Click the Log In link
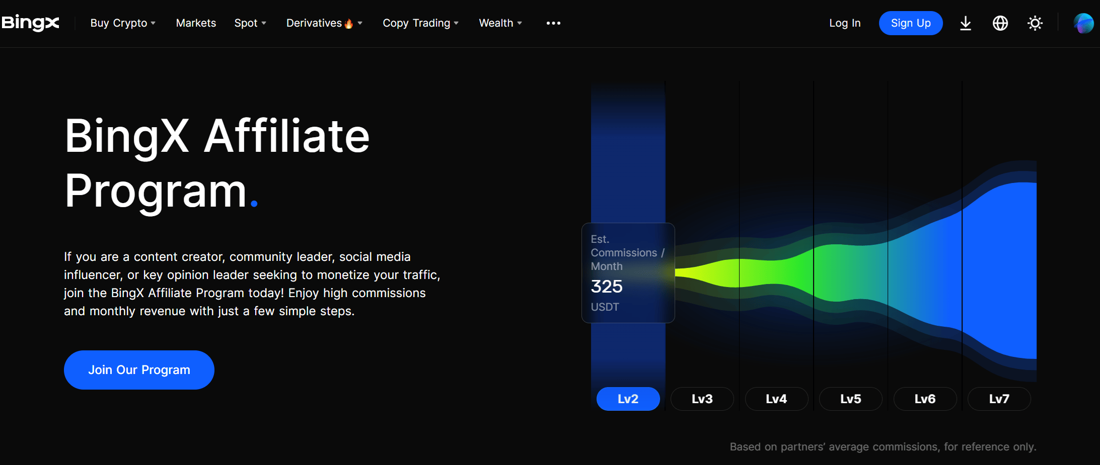Viewport: 1100px width, 465px height. tap(845, 23)
